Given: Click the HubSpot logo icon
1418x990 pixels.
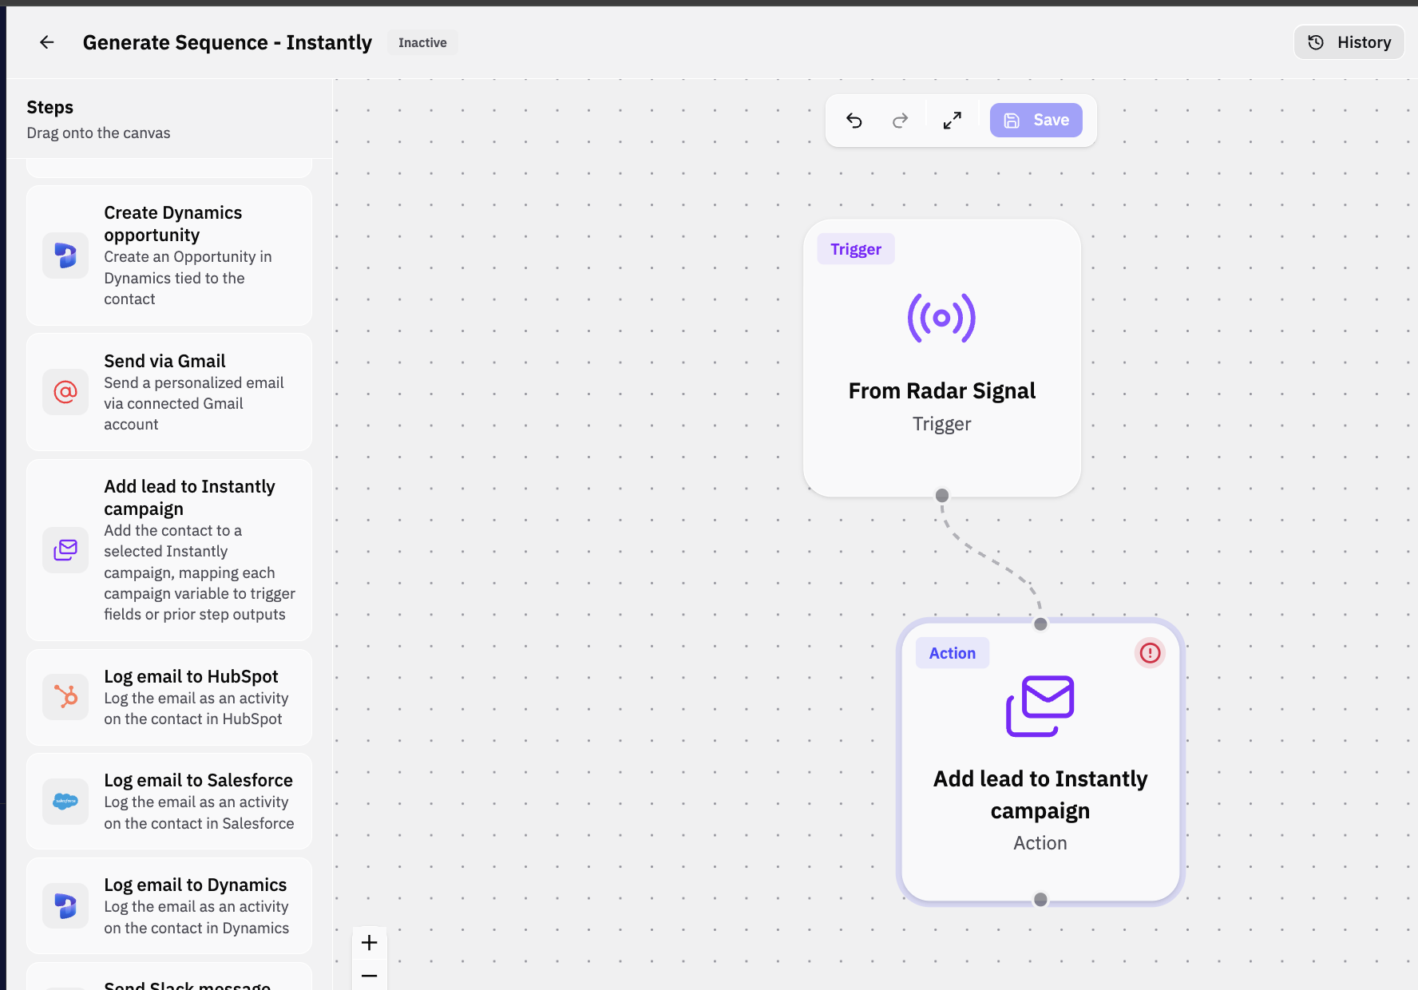Looking at the screenshot, I should point(65,697).
